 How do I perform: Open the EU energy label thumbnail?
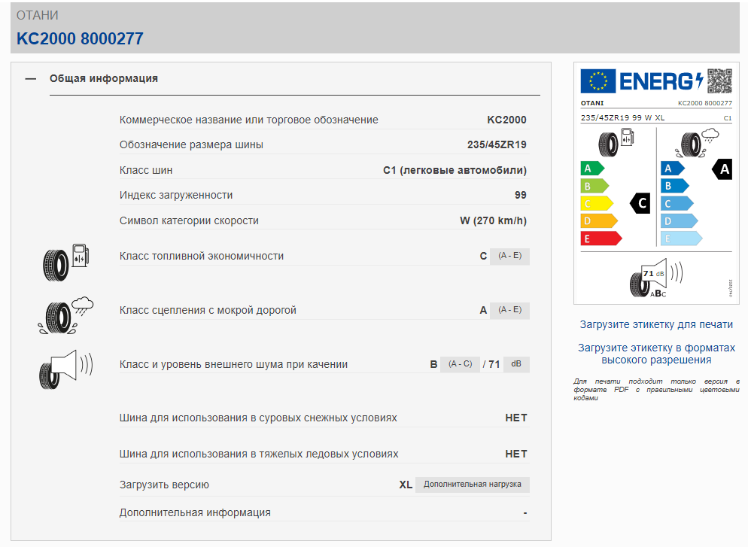point(656,183)
